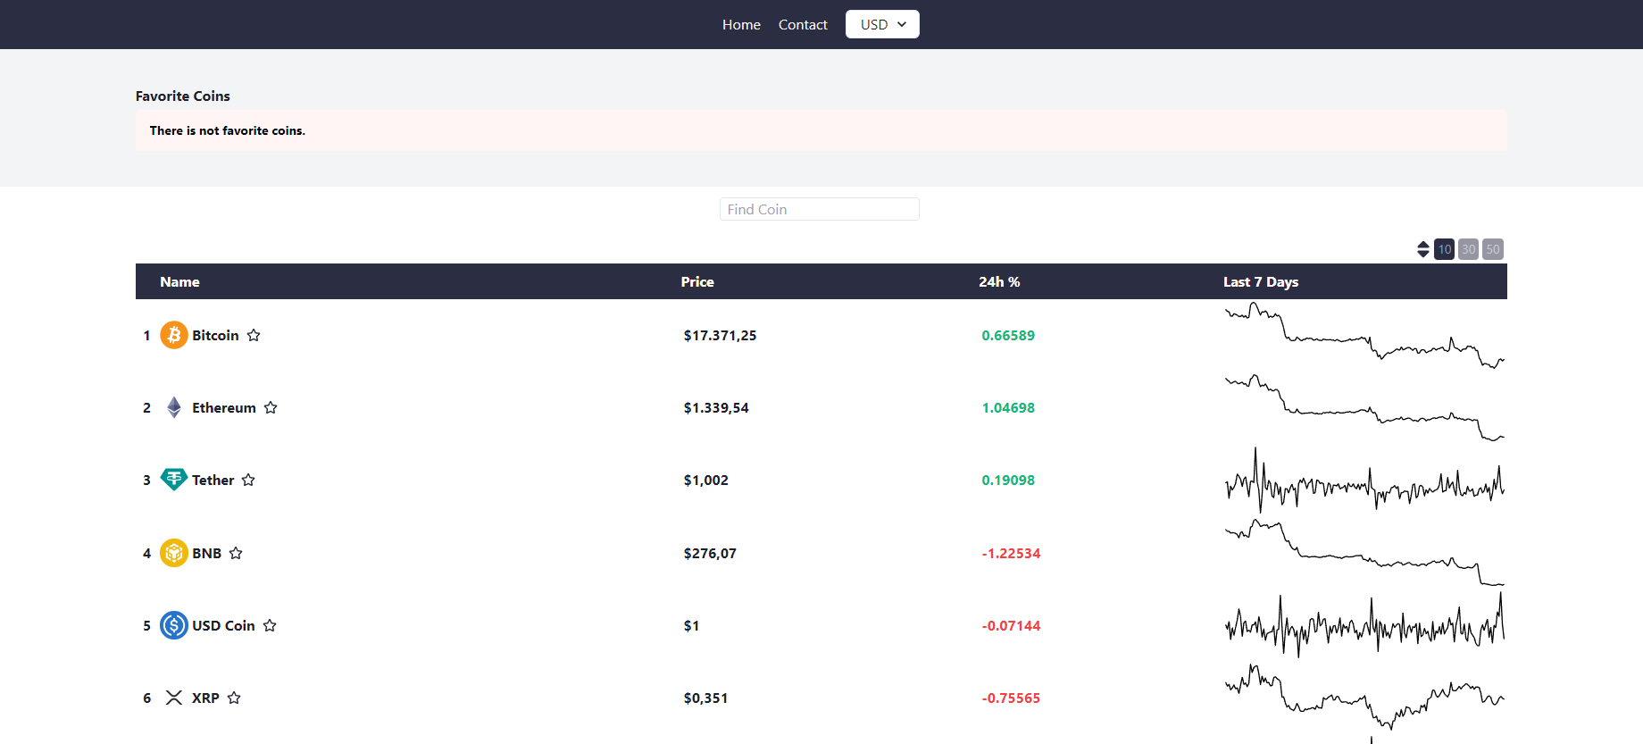Click BNB price $276,07

(x=710, y=553)
